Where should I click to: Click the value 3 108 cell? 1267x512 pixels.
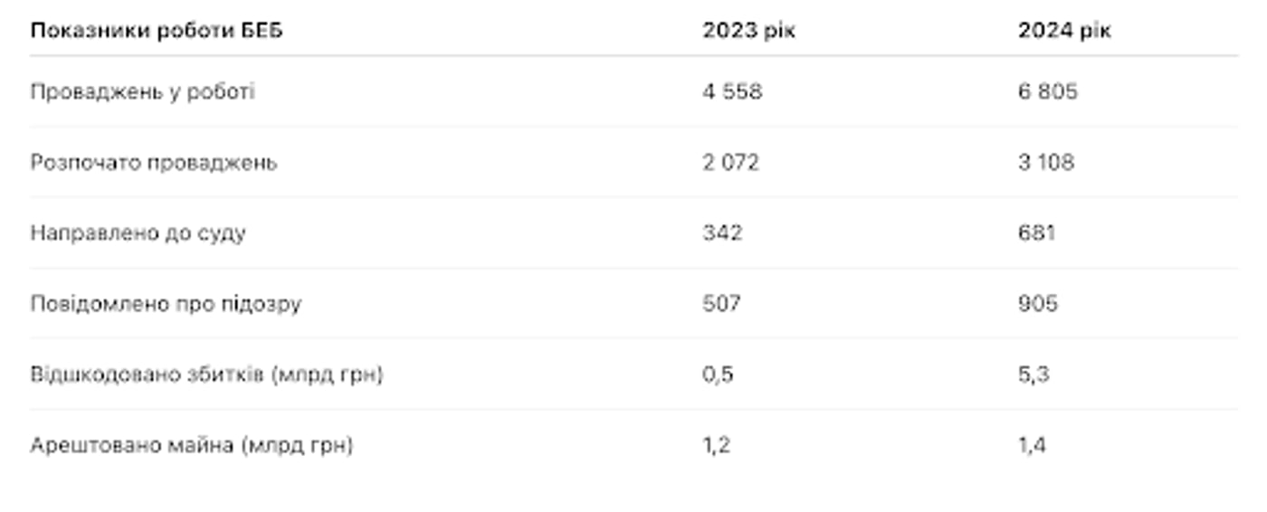[1045, 163]
